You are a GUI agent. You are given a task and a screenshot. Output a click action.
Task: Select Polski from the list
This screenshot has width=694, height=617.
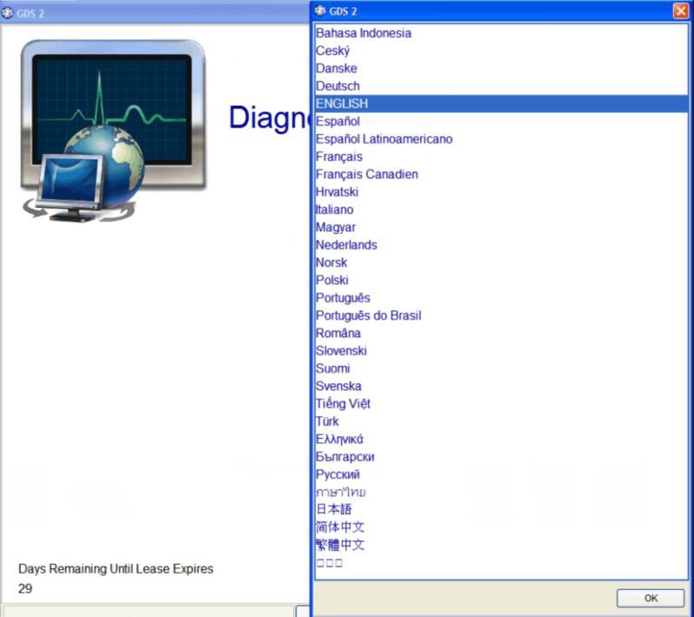pyautogui.click(x=501, y=281)
